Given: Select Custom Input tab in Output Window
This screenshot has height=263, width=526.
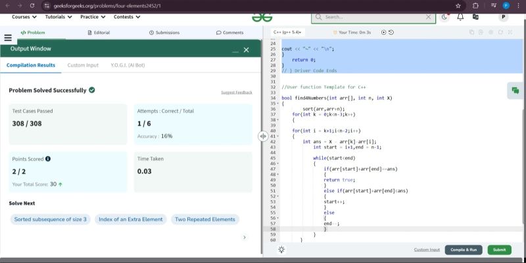Looking at the screenshot, I should (83, 65).
